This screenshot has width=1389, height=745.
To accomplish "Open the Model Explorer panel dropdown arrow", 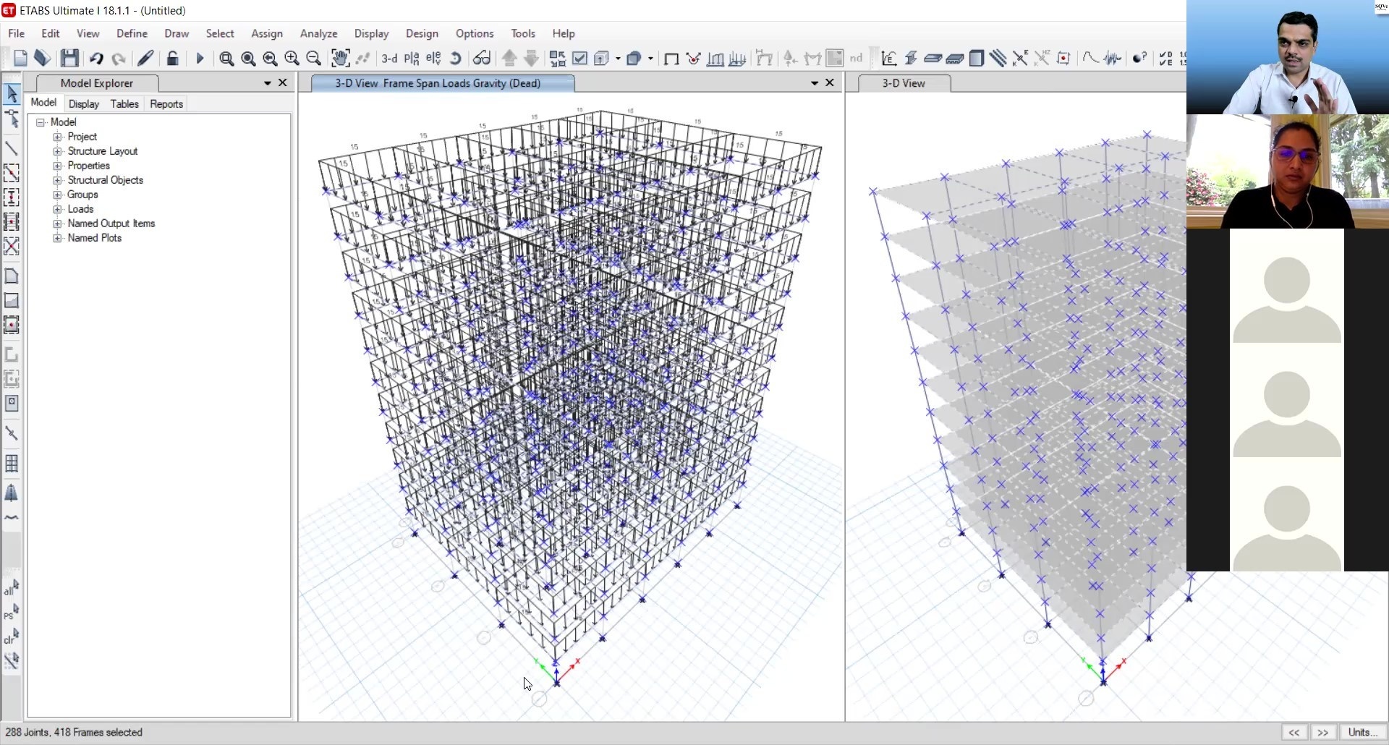I will click(267, 83).
